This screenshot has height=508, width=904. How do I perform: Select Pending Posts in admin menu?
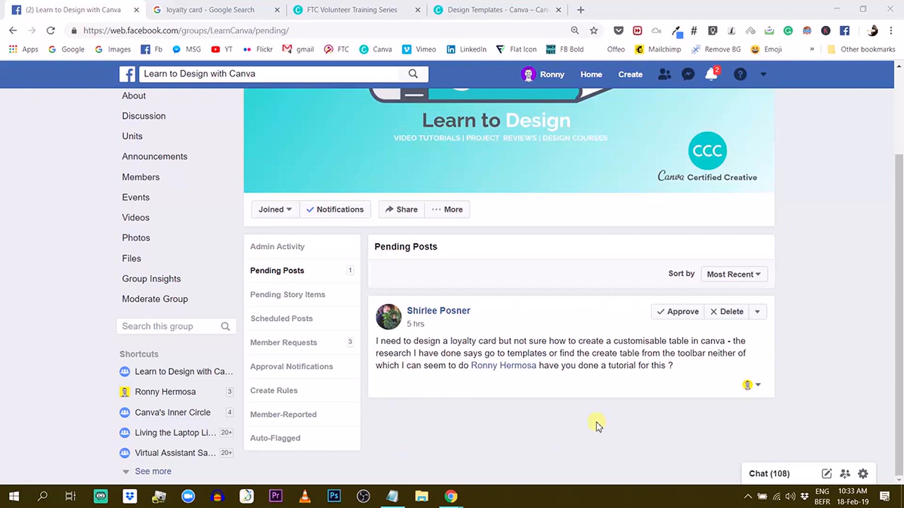(302, 270)
